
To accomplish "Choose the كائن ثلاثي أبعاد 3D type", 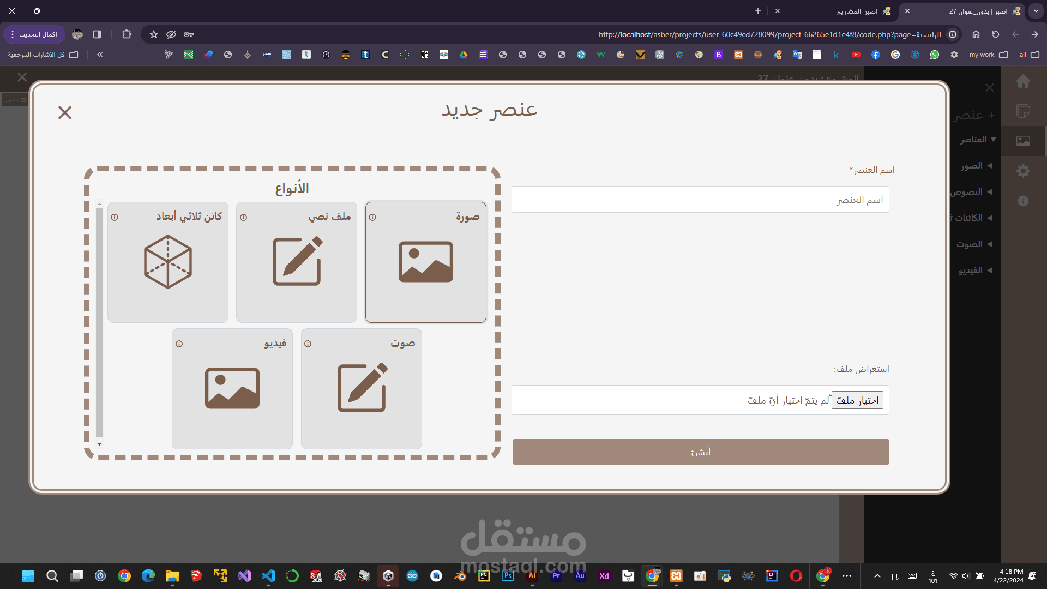I will 168,262.
